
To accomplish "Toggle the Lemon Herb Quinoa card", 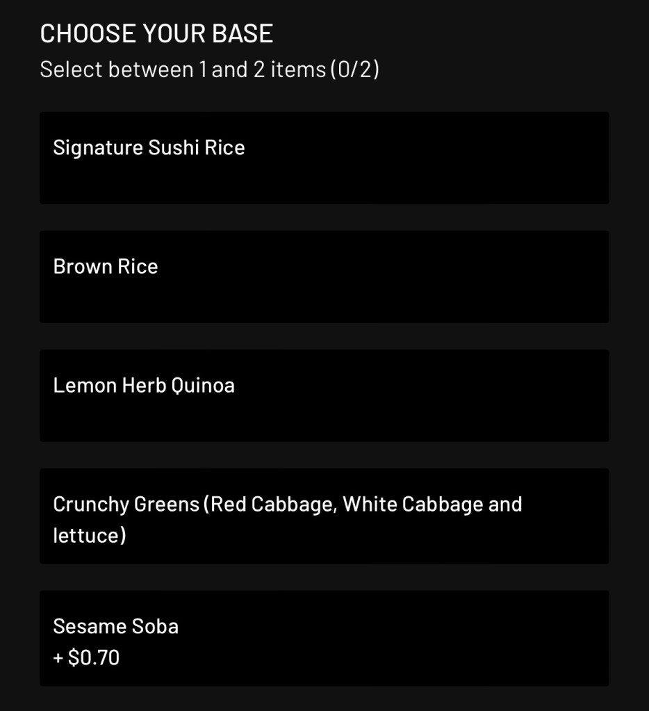I will (324, 395).
